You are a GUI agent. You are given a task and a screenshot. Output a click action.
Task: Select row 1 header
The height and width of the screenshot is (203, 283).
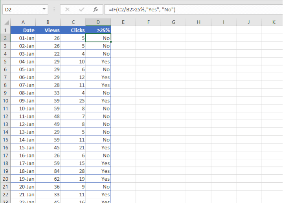tap(6, 30)
